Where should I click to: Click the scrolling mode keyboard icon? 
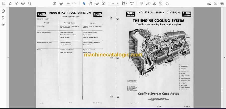pos(132,3)
